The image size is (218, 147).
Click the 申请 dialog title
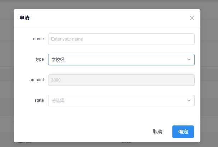coord(24,18)
